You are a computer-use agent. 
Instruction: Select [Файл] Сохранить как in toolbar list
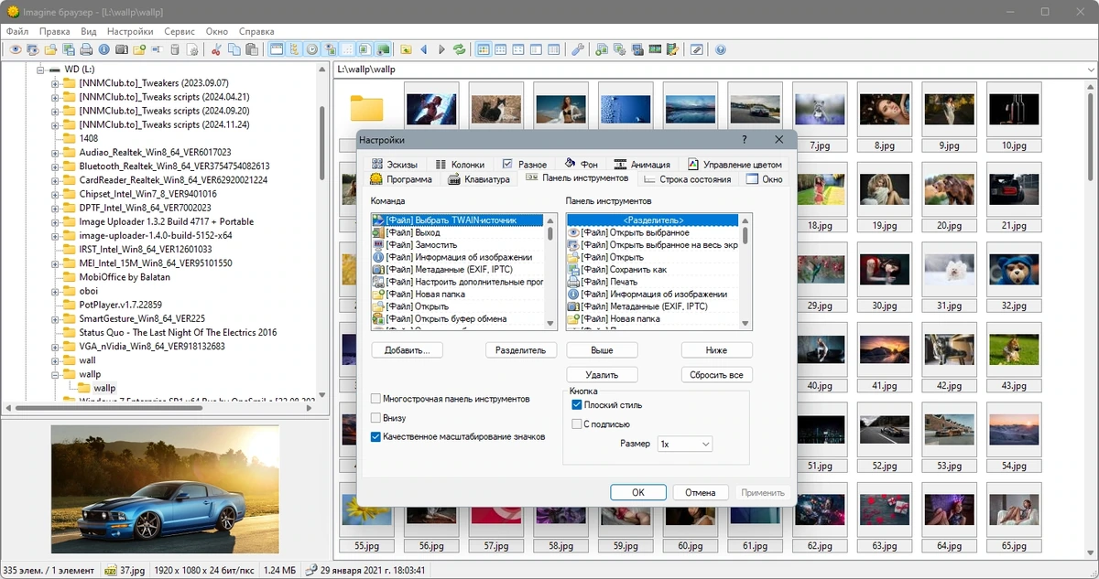[652, 270]
